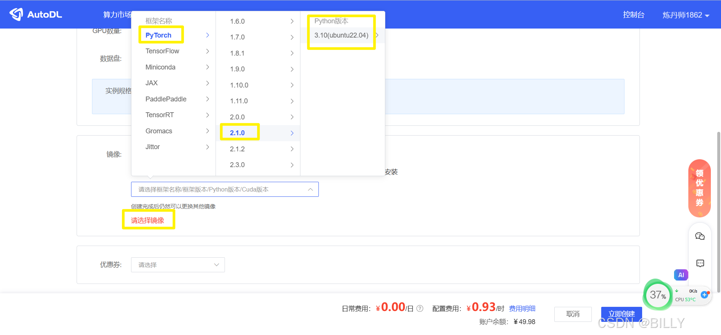Click the 取消 cancel button
Screen dimensions: 721x335
(573, 314)
